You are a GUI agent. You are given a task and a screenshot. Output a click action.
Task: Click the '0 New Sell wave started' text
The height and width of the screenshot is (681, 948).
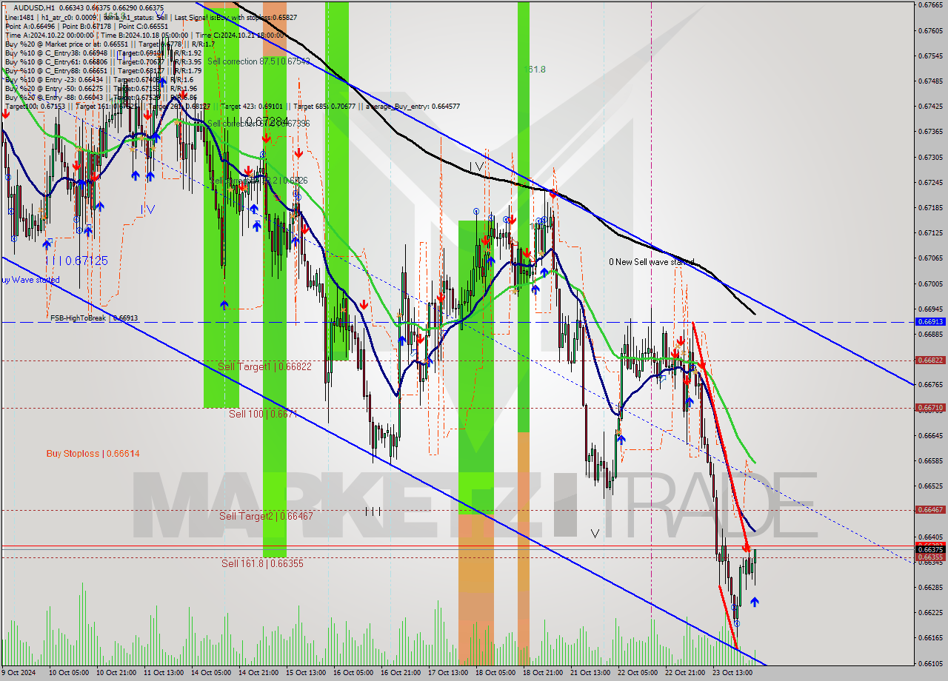(652, 262)
